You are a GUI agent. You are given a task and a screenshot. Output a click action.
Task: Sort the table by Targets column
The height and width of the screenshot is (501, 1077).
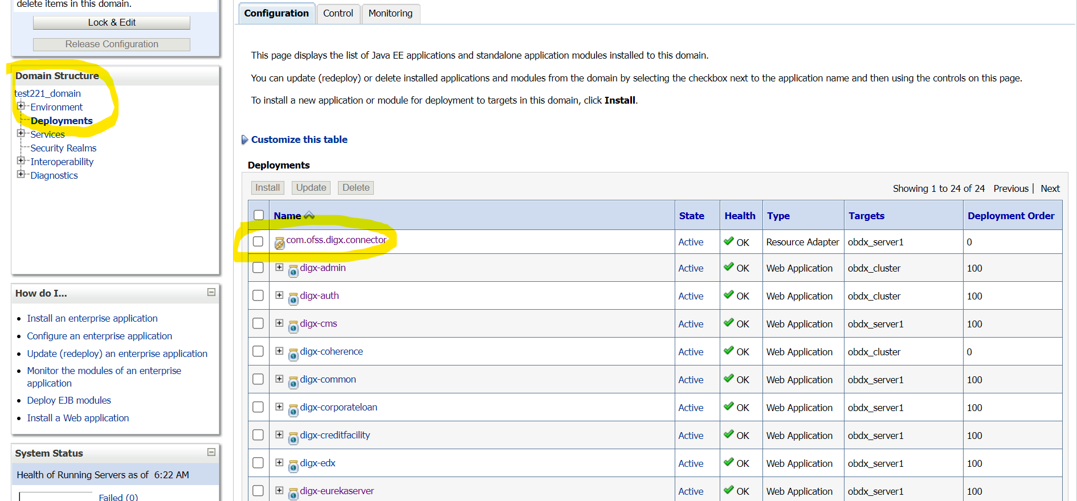point(866,216)
